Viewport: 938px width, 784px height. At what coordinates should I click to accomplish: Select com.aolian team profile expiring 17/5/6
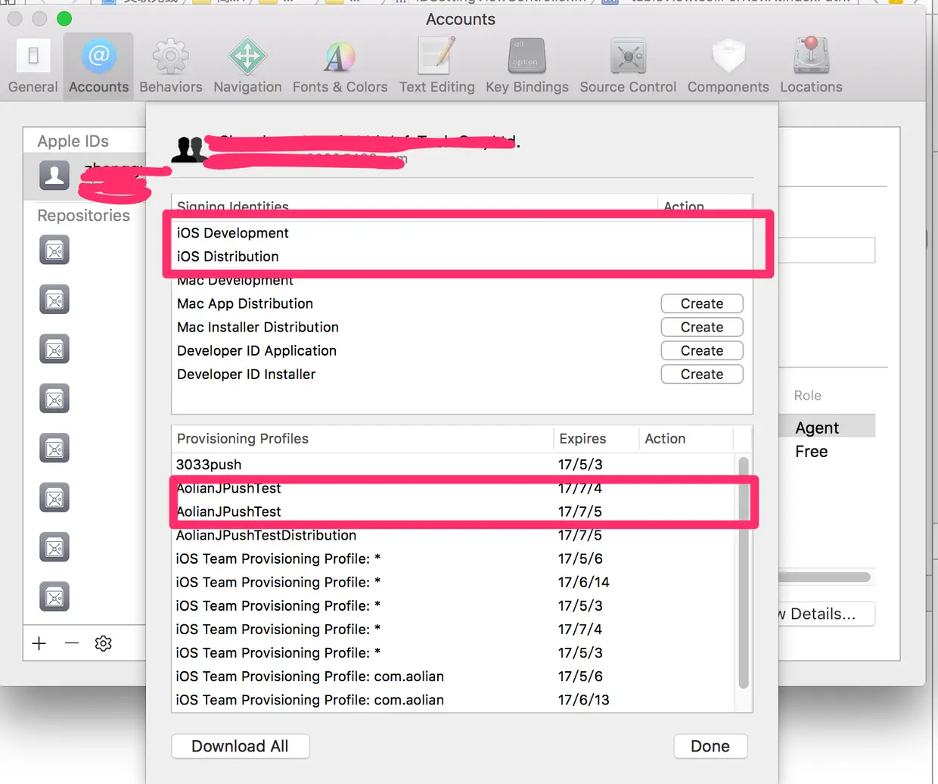(454, 676)
